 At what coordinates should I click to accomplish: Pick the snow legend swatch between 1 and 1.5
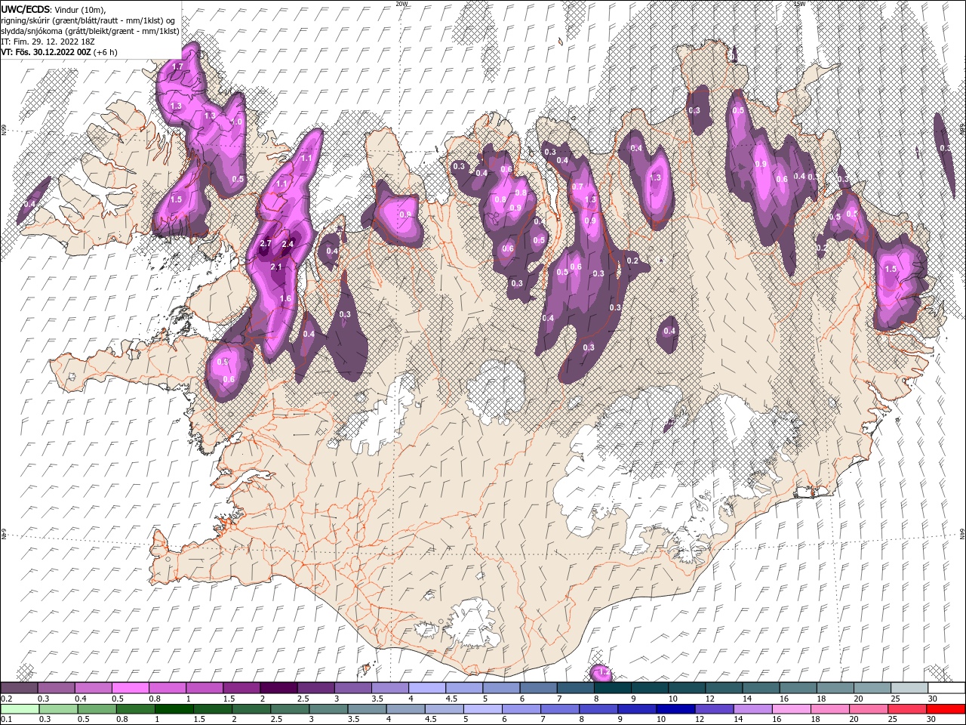204,688
